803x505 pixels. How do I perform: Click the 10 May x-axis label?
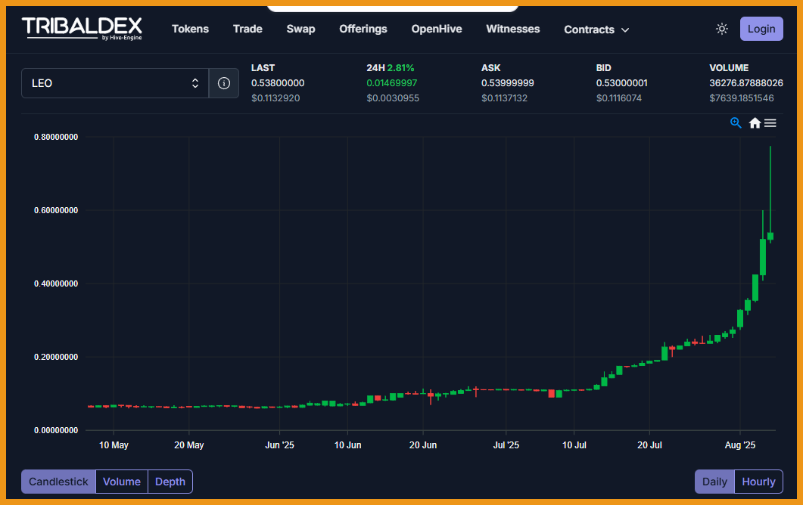(114, 445)
